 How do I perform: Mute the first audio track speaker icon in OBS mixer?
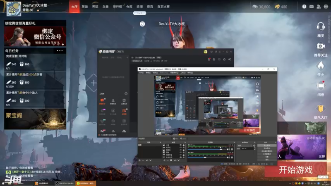click(x=228, y=149)
